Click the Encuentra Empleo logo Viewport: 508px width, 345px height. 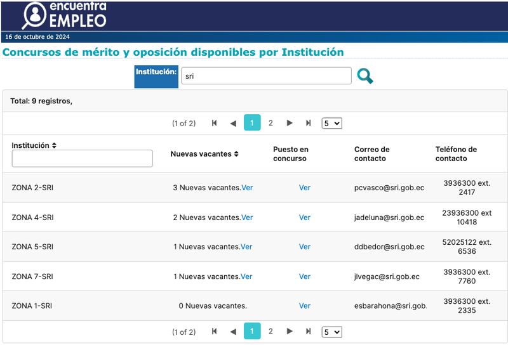64,15
